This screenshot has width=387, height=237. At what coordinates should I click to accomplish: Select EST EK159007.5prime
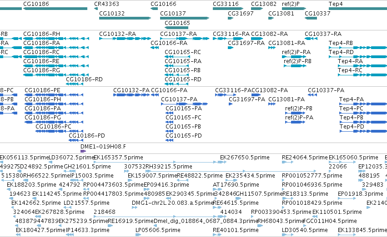130,180
